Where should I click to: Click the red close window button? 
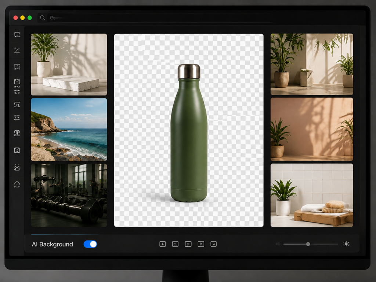tap(15, 18)
